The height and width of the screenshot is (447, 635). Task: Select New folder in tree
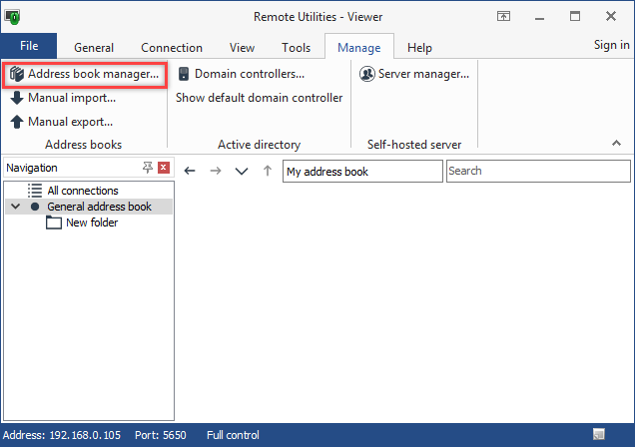[x=91, y=223]
